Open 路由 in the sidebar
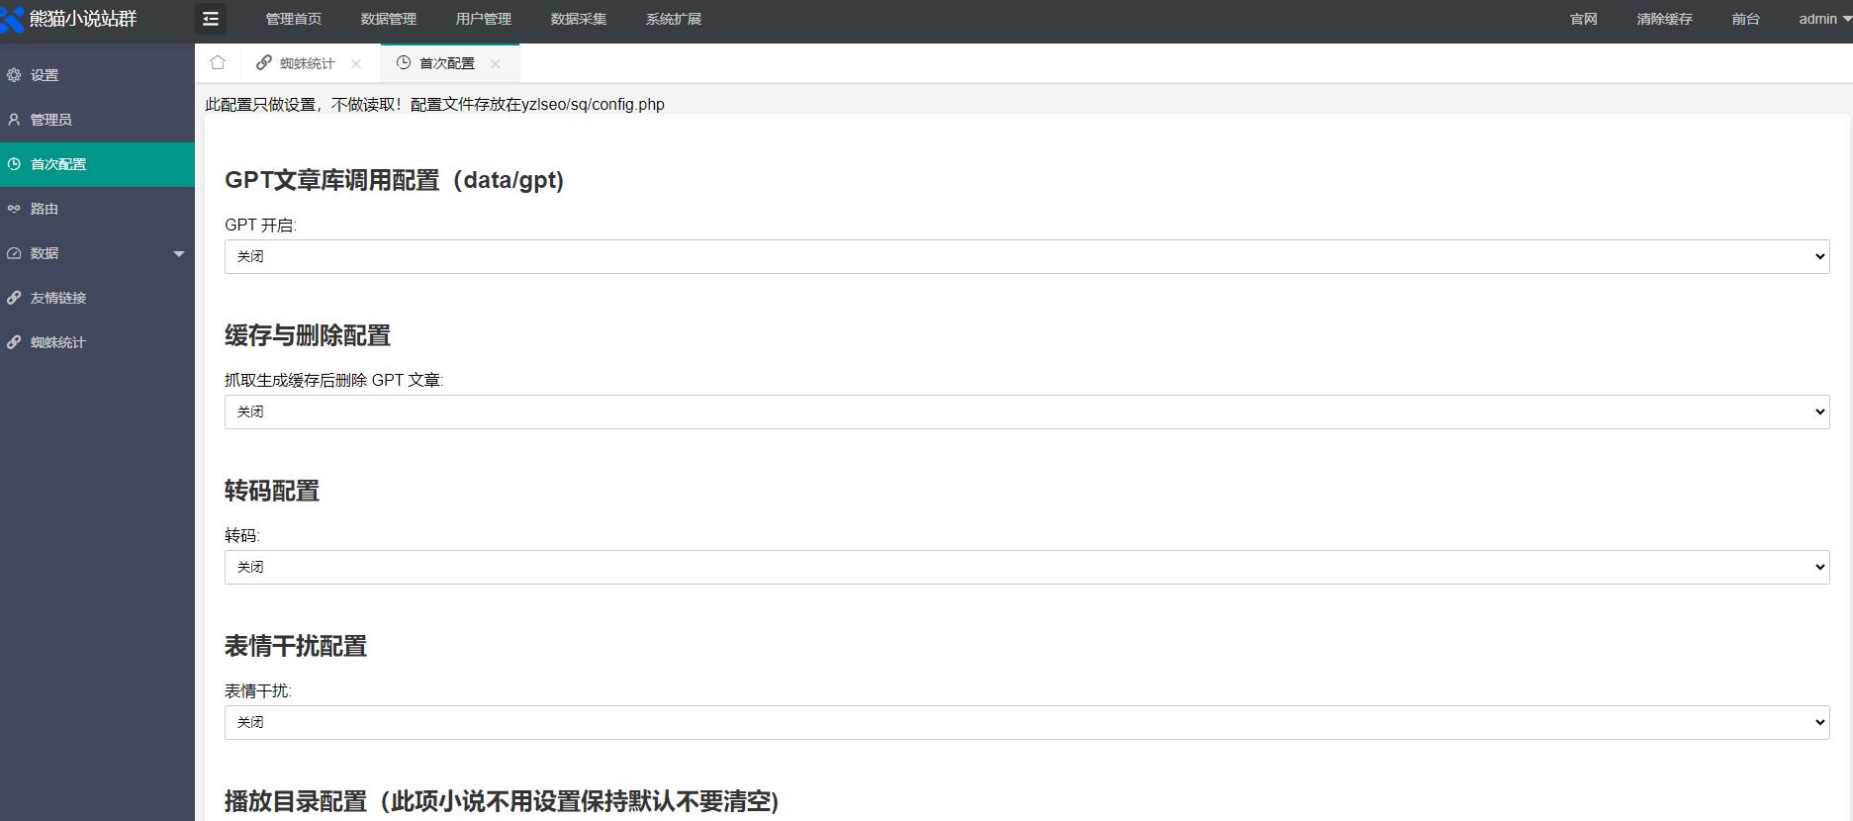The height and width of the screenshot is (821, 1853). pos(97,209)
